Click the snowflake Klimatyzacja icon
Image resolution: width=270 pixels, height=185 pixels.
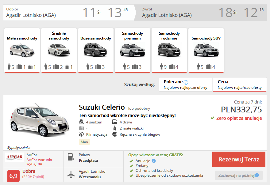(81, 134)
